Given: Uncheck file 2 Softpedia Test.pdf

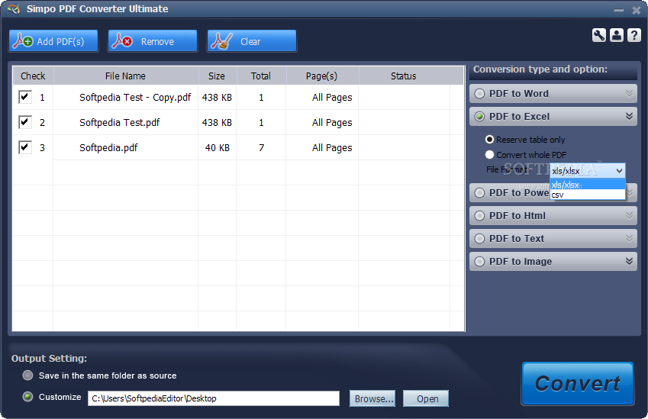Looking at the screenshot, I should pyautogui.click(x=24, y=122).
